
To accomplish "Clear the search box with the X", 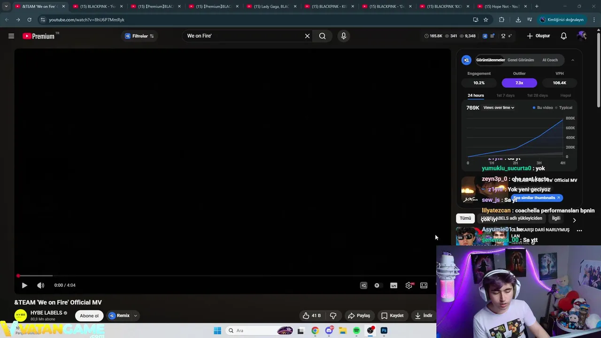I will 307,36.
